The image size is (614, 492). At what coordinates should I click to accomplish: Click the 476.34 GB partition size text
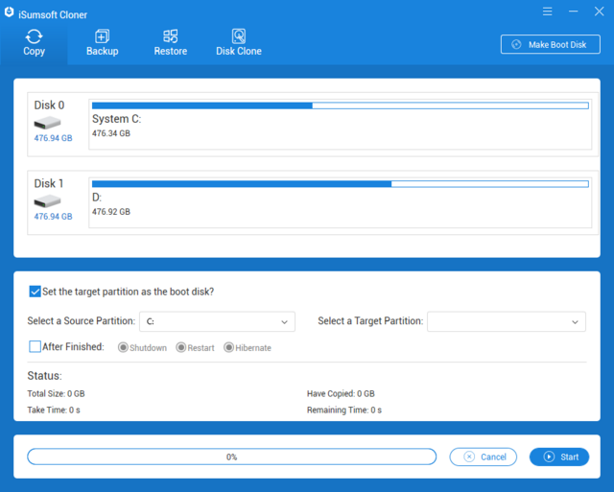[111, 133]
